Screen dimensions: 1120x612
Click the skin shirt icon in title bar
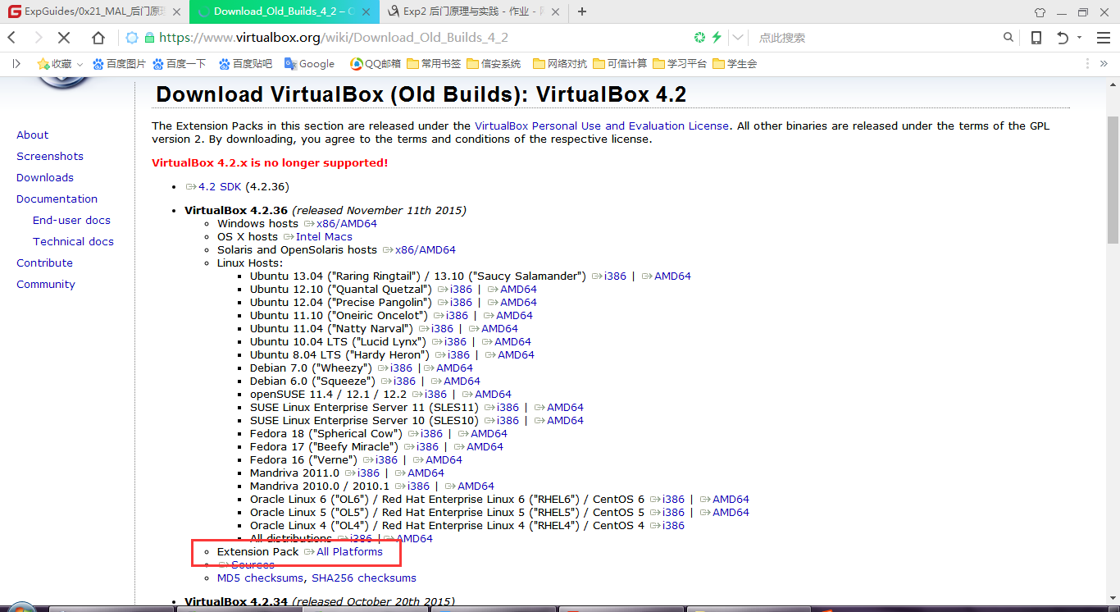(x=1040, y=12)
